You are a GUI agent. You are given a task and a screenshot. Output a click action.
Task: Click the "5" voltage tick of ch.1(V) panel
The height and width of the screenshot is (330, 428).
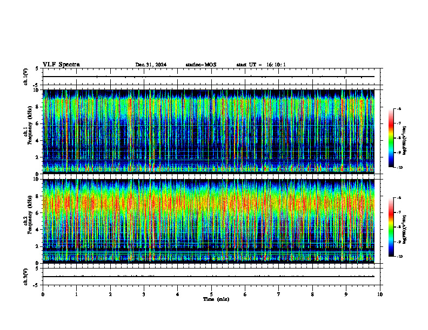coord(37,68)
